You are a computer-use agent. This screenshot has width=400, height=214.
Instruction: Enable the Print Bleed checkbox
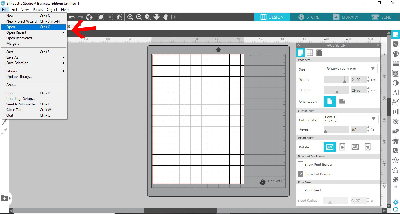click(300, 190)
